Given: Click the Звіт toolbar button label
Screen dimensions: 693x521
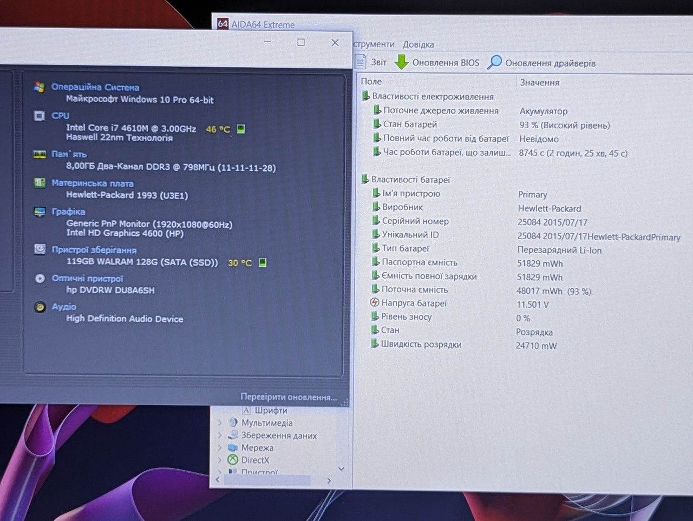Looking at the screenshot, I should coord(378,62).
